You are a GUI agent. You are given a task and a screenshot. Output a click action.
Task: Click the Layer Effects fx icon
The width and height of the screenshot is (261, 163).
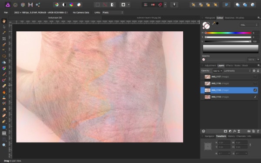click(234, 131)
